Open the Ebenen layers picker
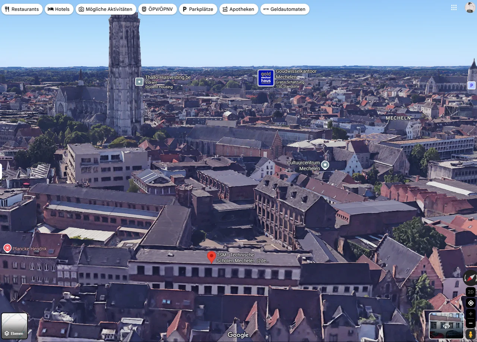Viewport: 477px width, 342px height. [x=14, y=326]
